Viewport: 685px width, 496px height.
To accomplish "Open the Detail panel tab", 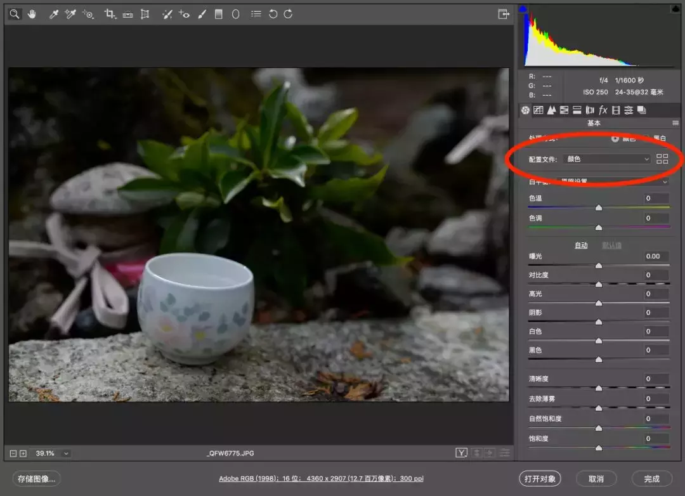I will click(x=552, y=110).
